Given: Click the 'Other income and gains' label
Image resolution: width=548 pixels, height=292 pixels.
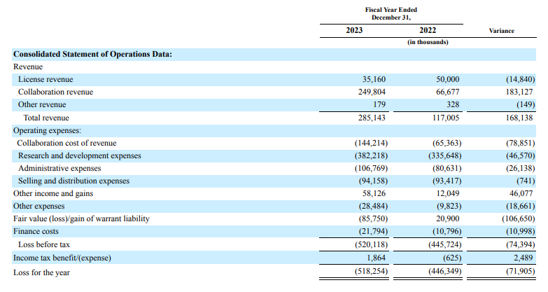Looking at the screenshot, I should [53, 193].
